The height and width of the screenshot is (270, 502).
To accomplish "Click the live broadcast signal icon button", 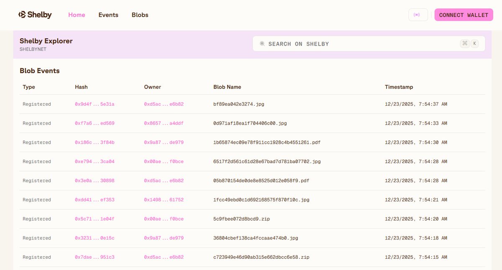I will (418, 15).
